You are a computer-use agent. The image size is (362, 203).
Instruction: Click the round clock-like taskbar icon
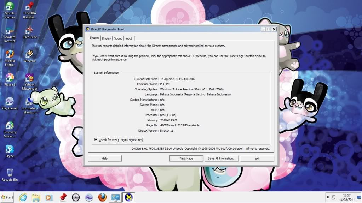76,197
